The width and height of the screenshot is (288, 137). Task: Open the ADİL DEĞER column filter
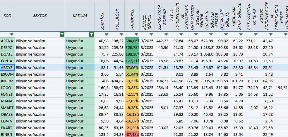121,34
